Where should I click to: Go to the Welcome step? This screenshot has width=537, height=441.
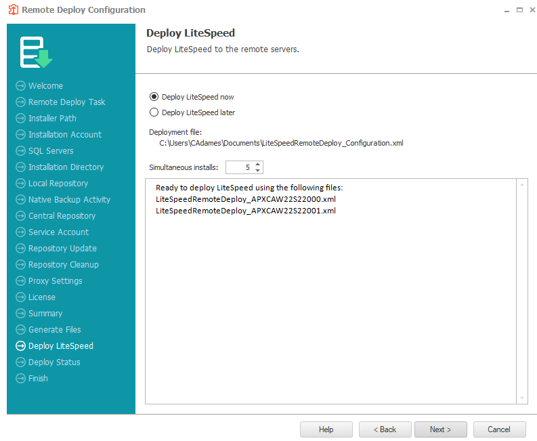click(45, 85)
